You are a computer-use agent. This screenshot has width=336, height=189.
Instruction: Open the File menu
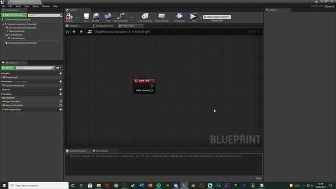pyautogui.click(x=4, y=6)
